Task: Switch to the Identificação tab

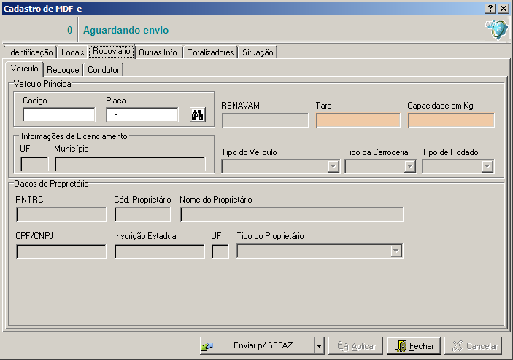Action: click(30, 52)
